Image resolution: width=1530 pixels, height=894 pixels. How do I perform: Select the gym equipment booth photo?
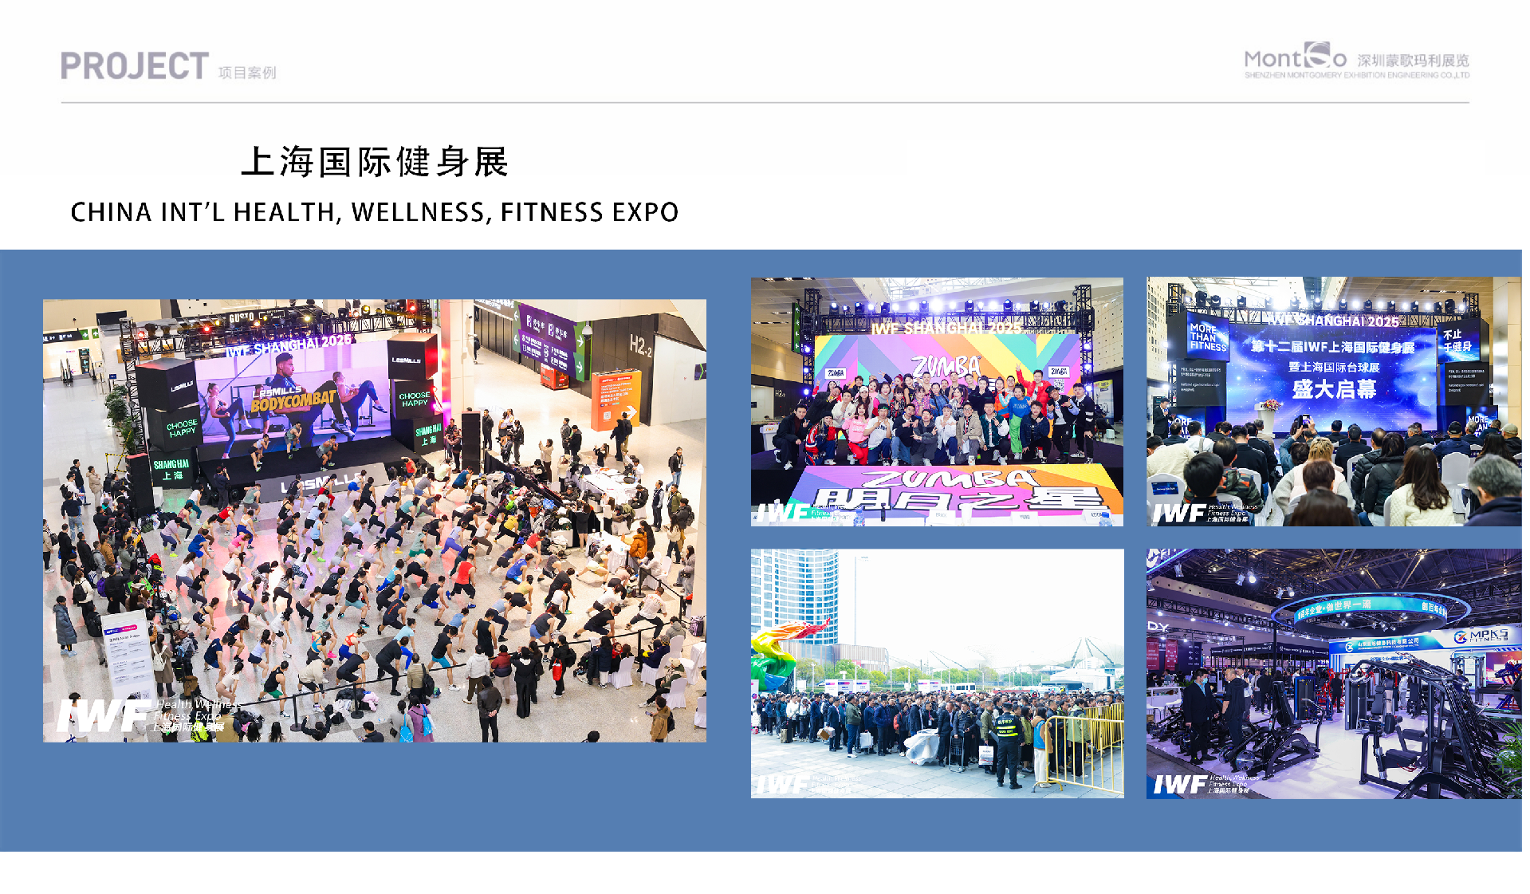pyautogui.click(x=1334, y=673)
